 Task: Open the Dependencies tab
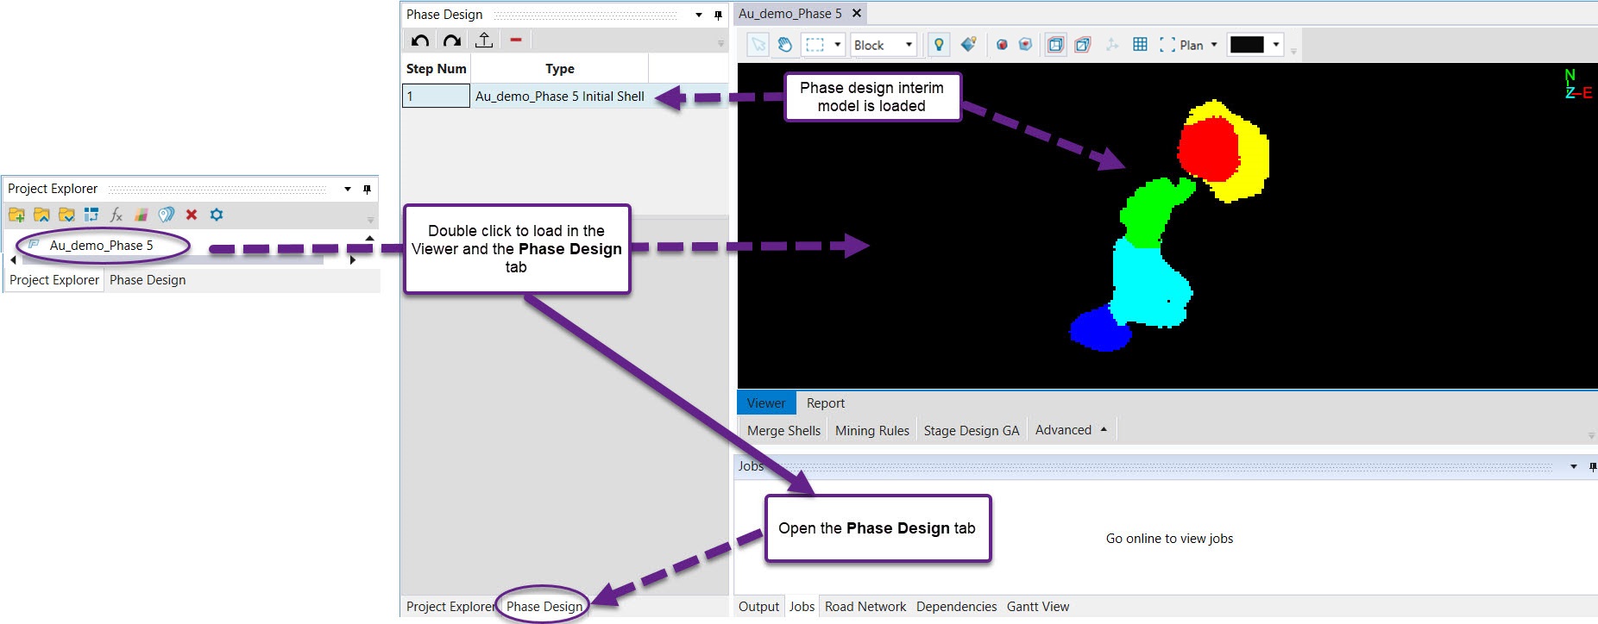point(956,607)
